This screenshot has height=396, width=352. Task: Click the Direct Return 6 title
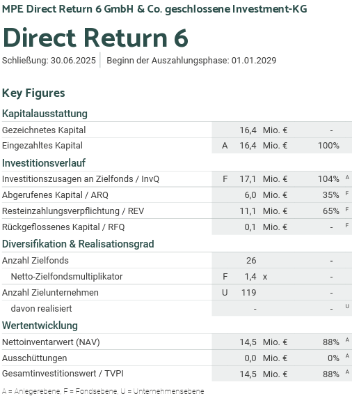click(95, 38)
